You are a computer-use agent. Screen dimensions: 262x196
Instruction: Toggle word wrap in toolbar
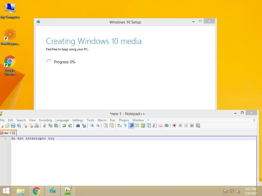pyautogui.click(x=119, y=126)
